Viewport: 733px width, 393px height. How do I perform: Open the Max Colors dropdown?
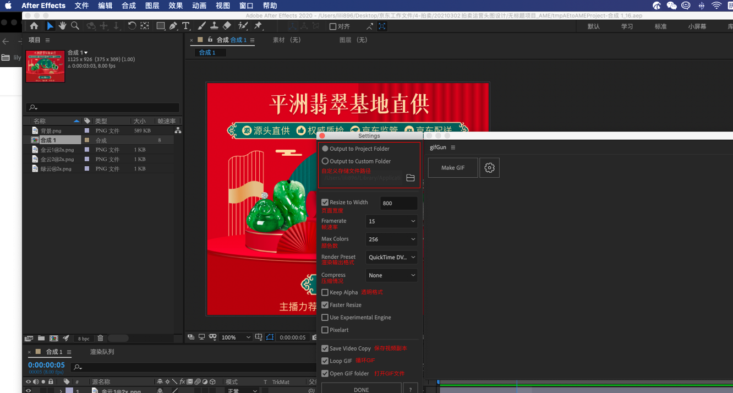(391, 239)
